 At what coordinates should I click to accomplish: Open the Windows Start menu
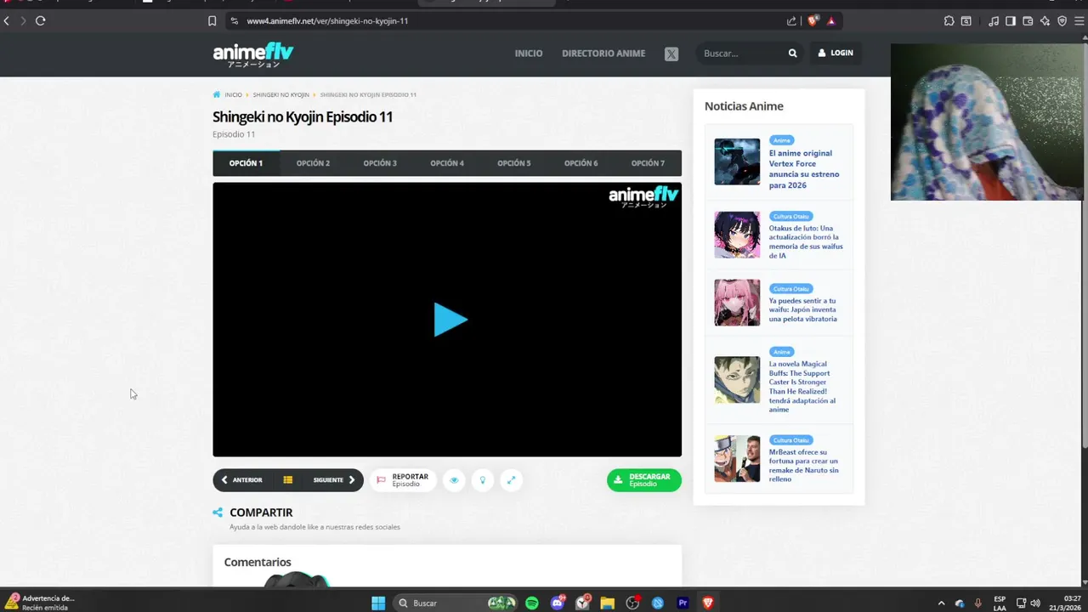point(378,603)
